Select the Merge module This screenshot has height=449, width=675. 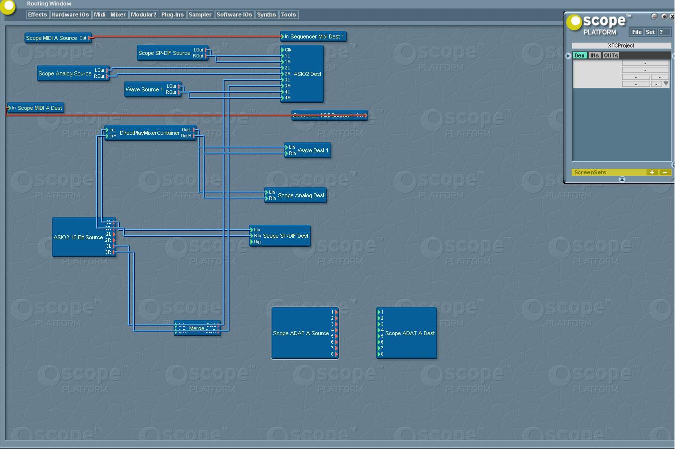tap(197, 328)
